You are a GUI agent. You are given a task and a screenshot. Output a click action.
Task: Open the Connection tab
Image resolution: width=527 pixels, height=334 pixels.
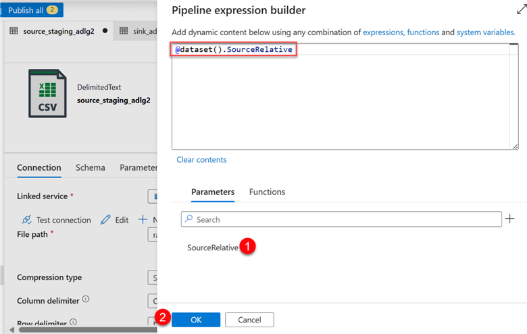point(39,167)
